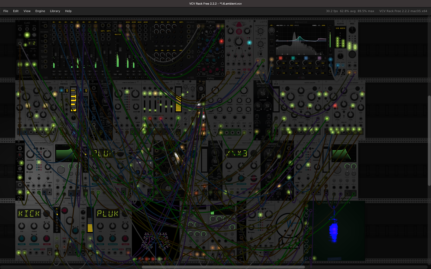Click the lit channel 05 mixer input jack

pos(77,26)
